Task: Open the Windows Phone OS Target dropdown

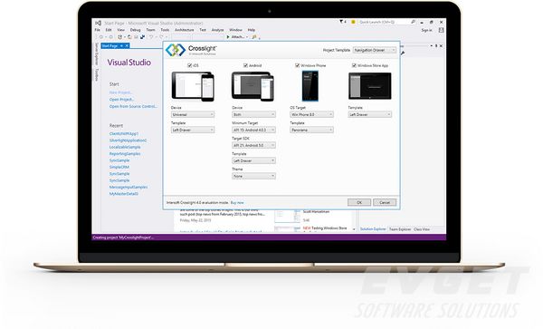Action: (x=311, y=114)
